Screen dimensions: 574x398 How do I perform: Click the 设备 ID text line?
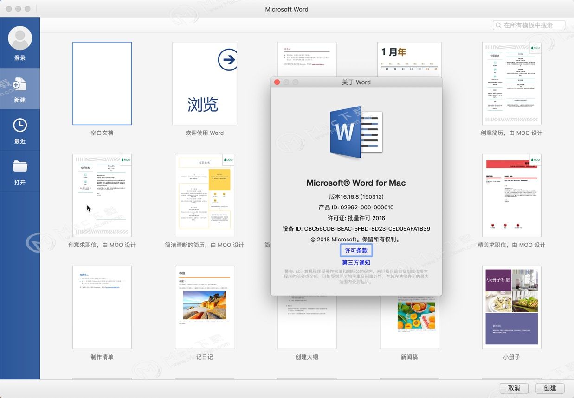click(x=356, y=229)
